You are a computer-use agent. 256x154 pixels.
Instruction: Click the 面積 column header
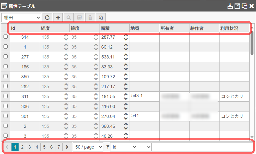tap(115, 28)
